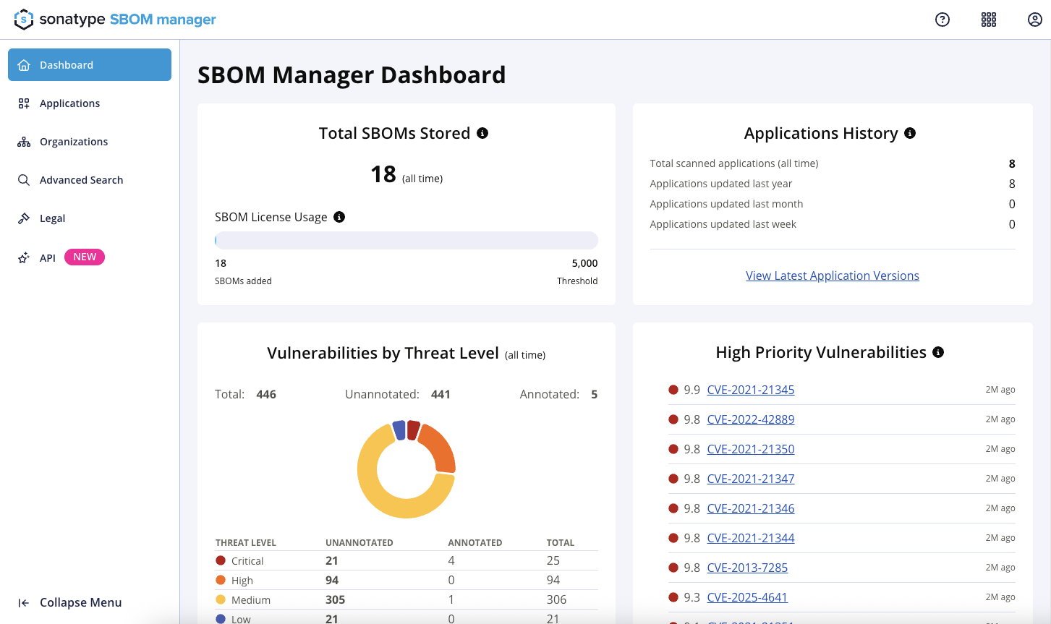Image resolution: width=1051 pixels, height=624 pixels.
Task: Click the Applications sidebar icon
Action: pyautogui.click(x=24, y=103)
